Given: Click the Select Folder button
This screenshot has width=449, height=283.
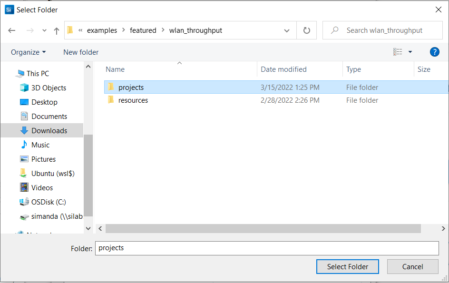Looking at the screenshot, I should coord(348,266).
